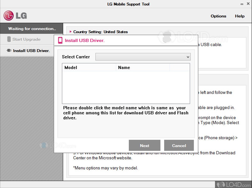Open the Options menu
Viewport: 252px width, 188px height.
click(218, 16)
